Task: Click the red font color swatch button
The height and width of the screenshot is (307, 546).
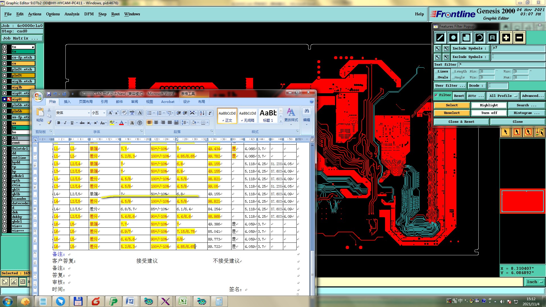Action: (x=121, y=123)
